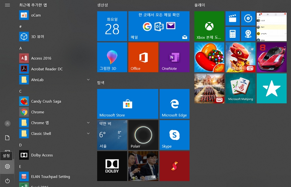Open the red S SketchBook tile

tap(175, 166)
